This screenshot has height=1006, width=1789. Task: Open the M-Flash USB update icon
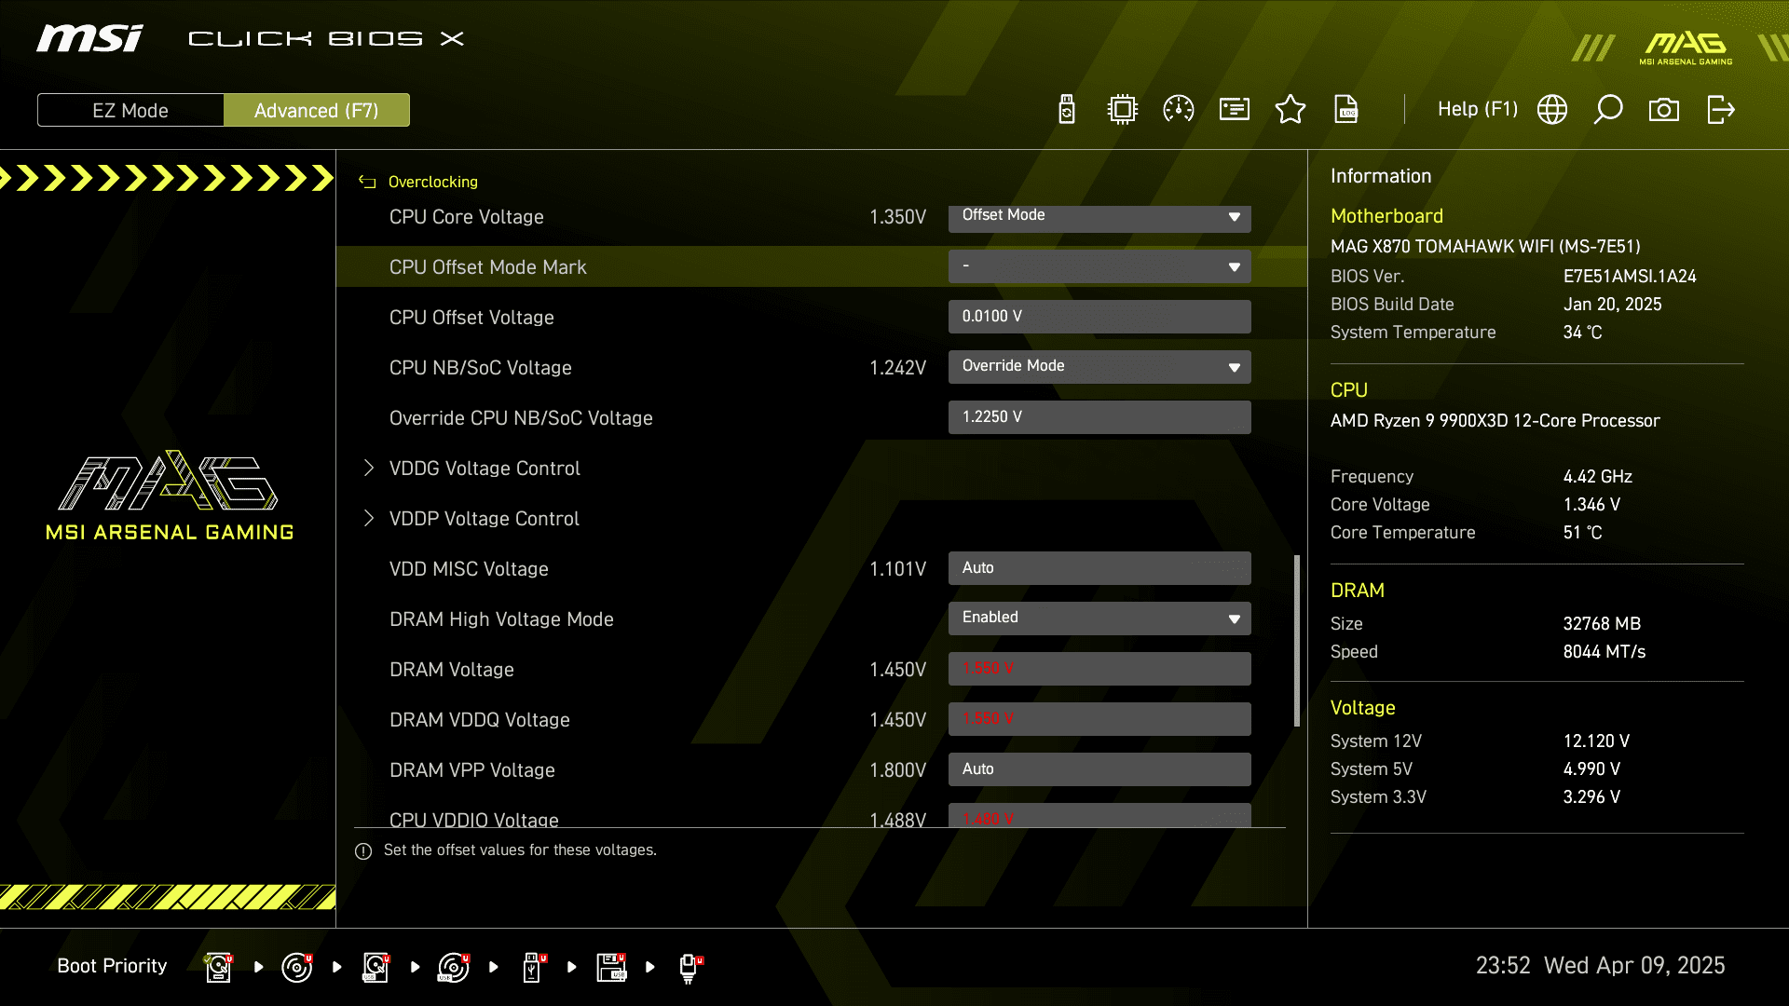1067,110
